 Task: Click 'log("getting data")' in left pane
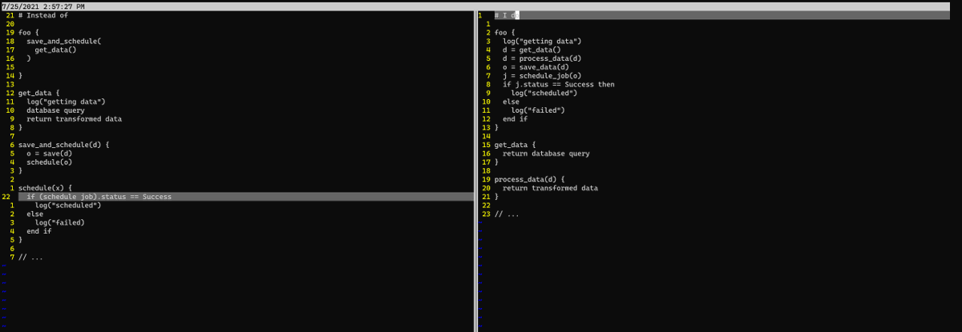click(66, 102)
